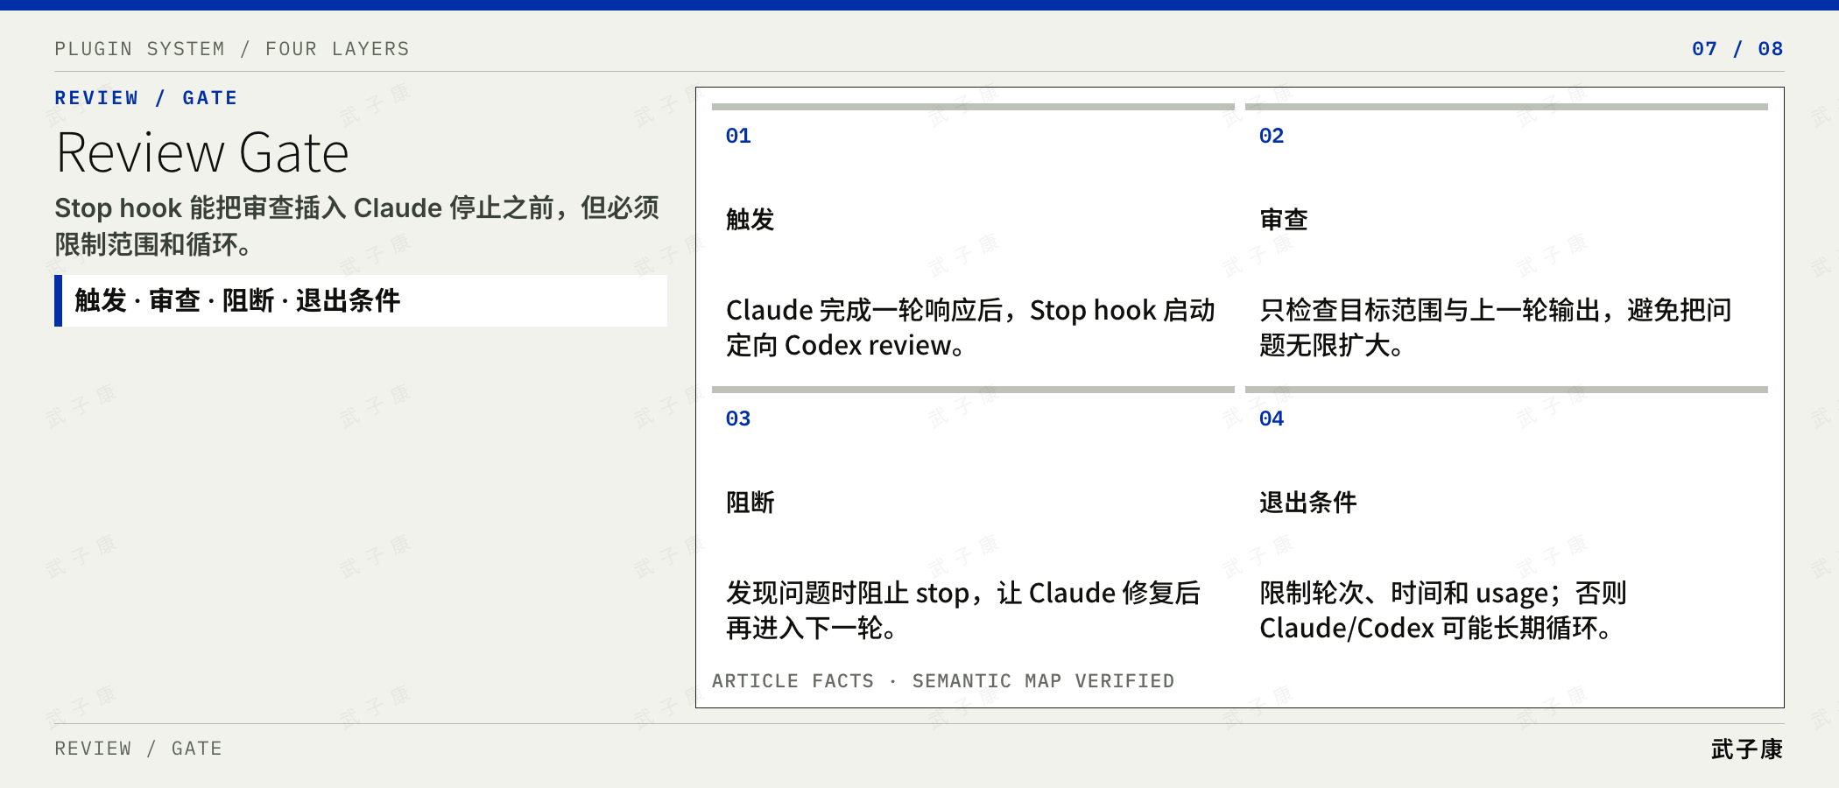
Task: Click the description "Claude 完成一轮响应后，Stop hook 启动定向 Codex review。"
Action: (970, 327)
